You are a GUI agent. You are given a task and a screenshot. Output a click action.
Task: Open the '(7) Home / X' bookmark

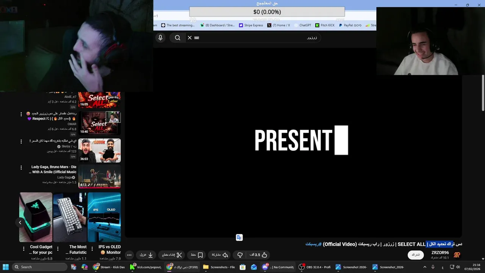pyautogui.click(x=278, y=25)
